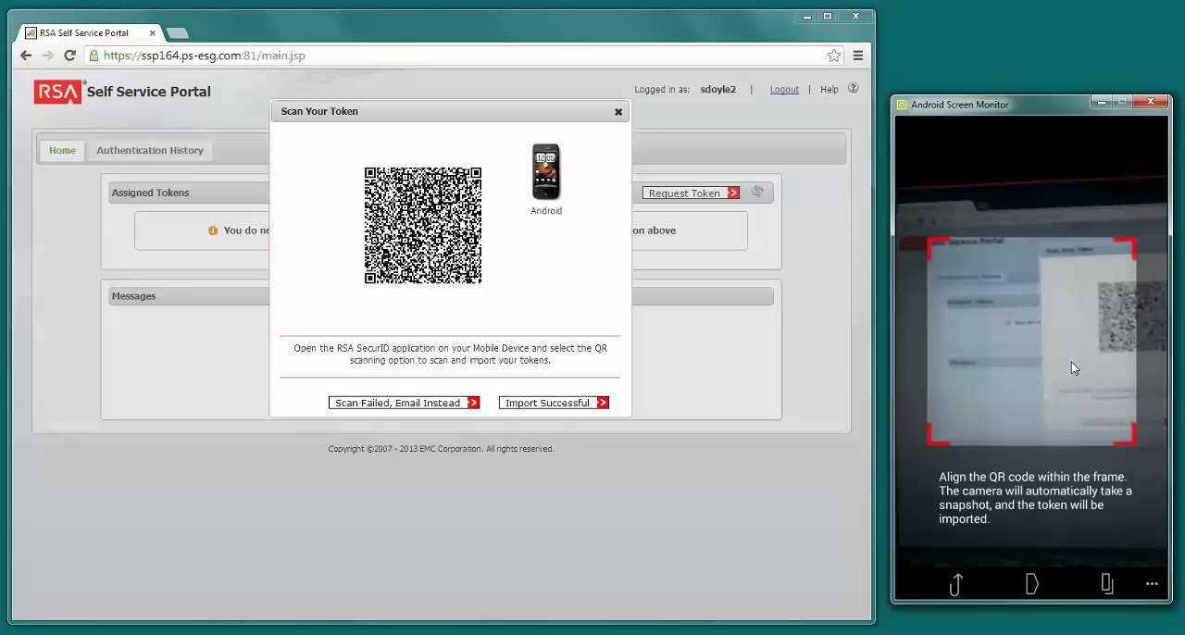Click the Android back arrow navigation icon

tap(956, 584)
